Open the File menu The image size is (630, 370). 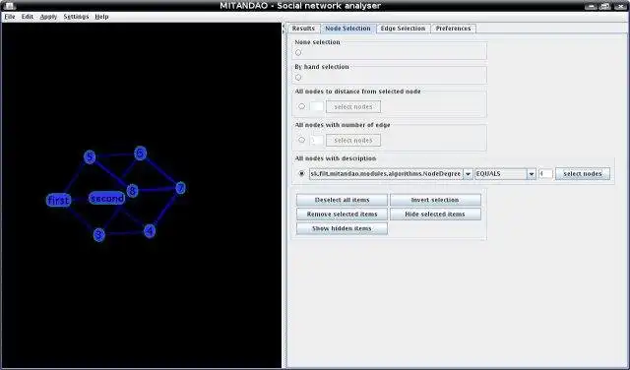pos(10,17)
